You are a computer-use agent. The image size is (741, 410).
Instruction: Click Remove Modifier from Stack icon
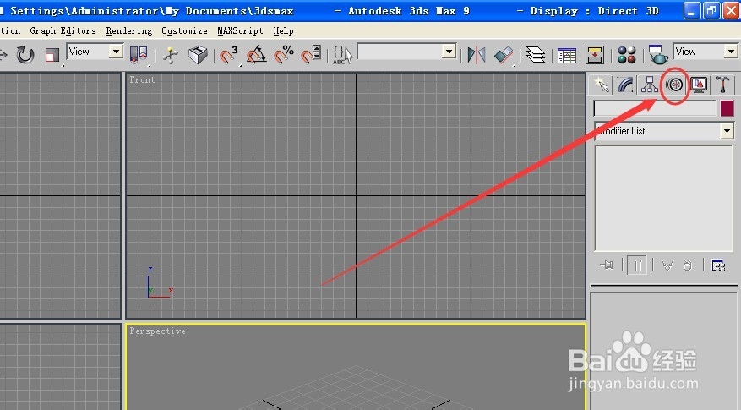[x=688, y=265]
